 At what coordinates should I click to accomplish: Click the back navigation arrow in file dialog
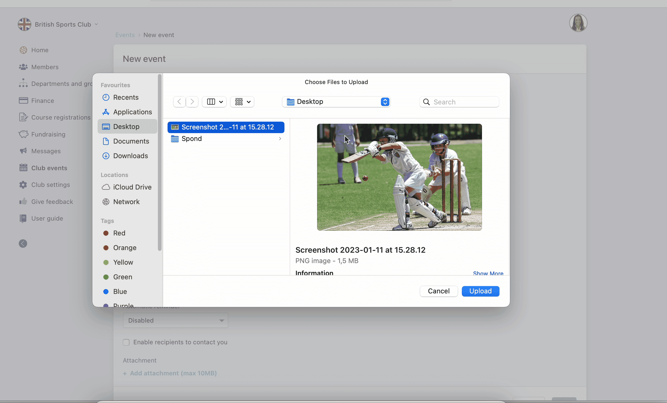click(x=179, y=102)
